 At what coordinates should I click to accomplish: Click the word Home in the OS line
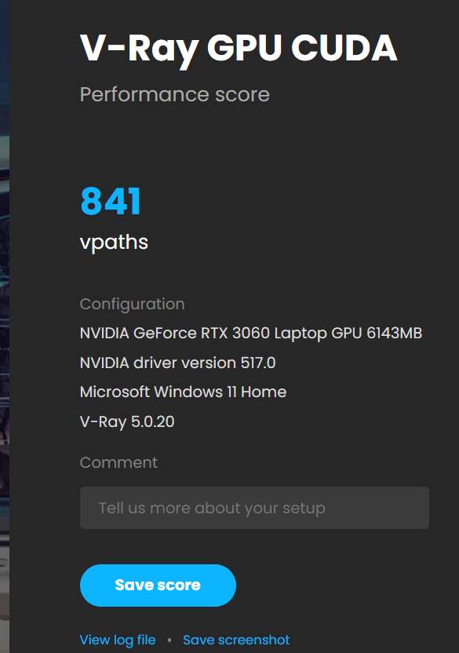(x=264, y=392)
